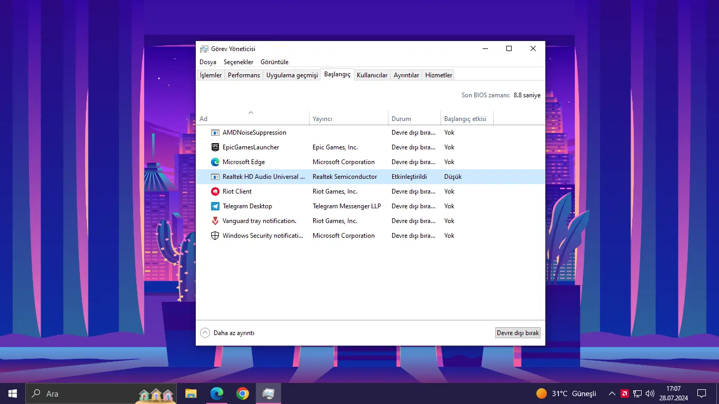719x404 pixels.
Task: Open the Görüntüle menu
Action: (275, 62)
